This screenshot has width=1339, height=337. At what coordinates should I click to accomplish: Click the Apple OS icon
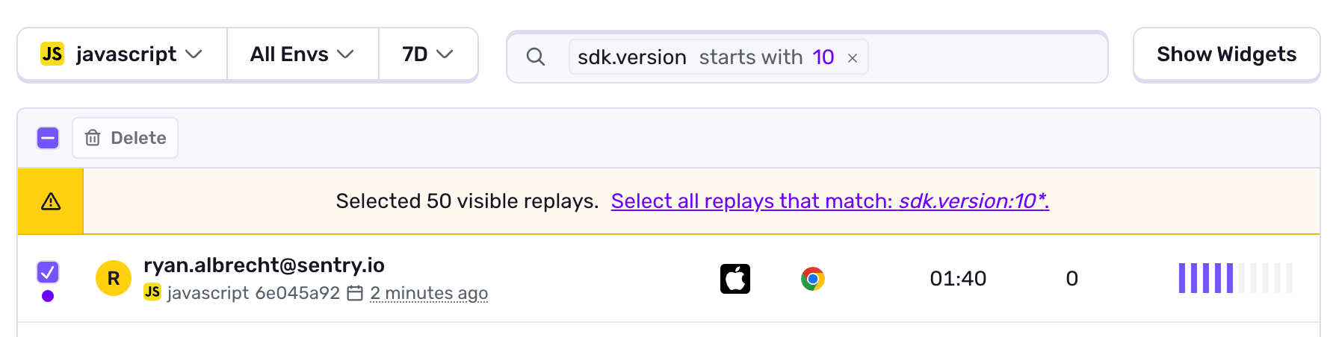click(x=735, y=279)
